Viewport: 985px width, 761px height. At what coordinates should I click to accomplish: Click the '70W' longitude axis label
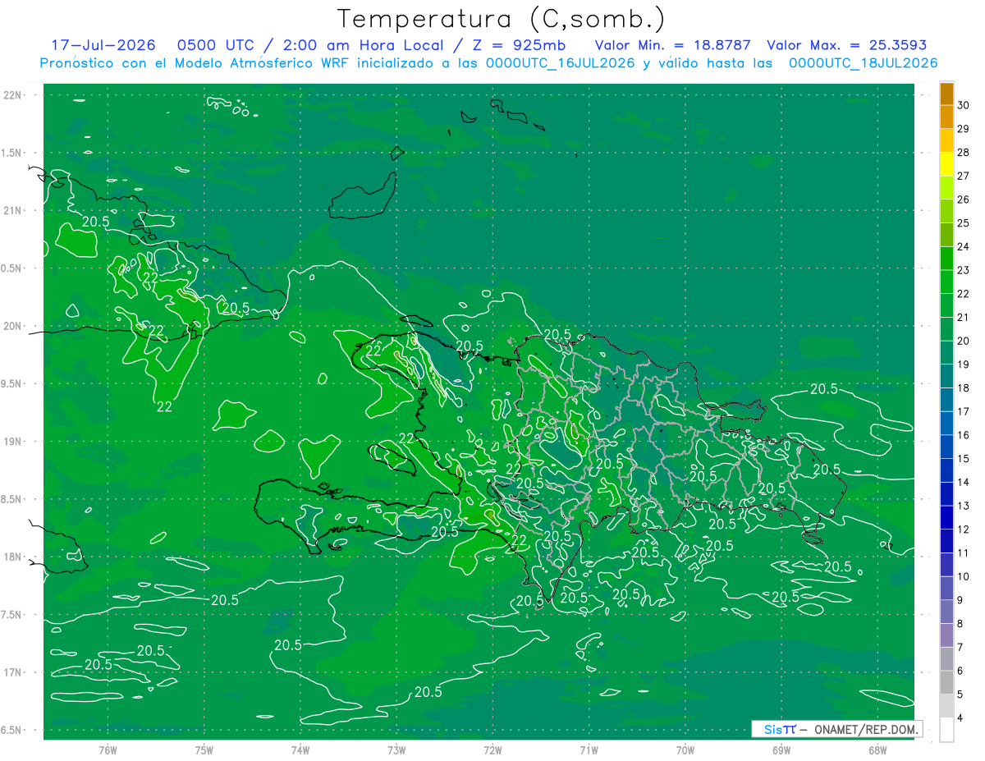[x=685, y=750]
